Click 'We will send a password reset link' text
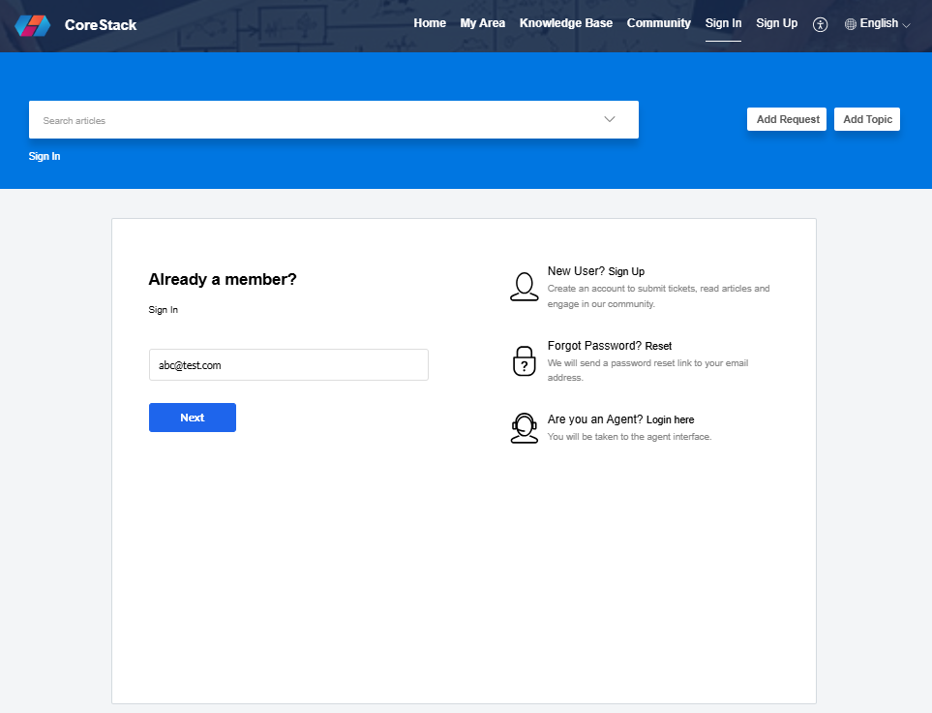Screen dimensions: 932x713 pyautogui.click(x=647, y=370)
